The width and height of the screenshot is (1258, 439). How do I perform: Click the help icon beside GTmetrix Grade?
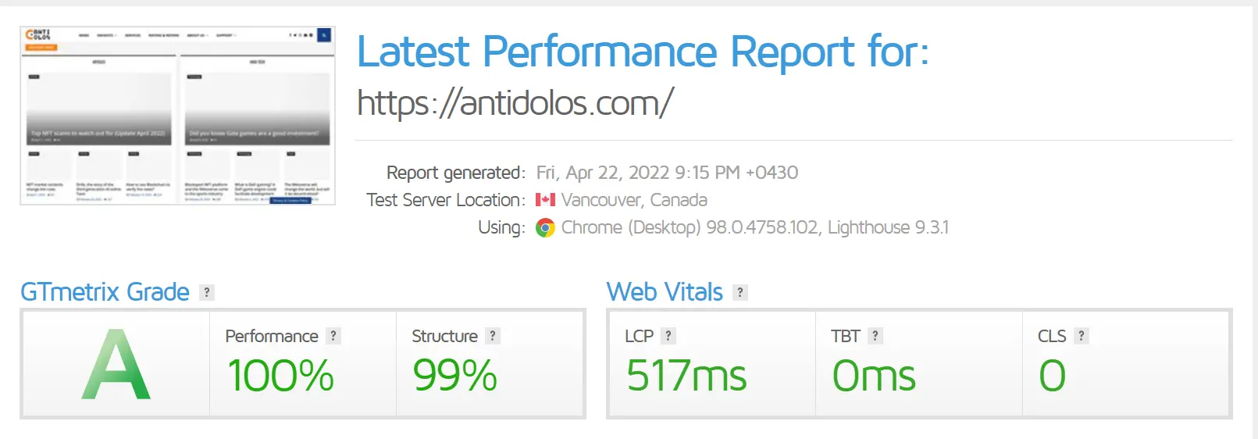(x=206, y=292)
